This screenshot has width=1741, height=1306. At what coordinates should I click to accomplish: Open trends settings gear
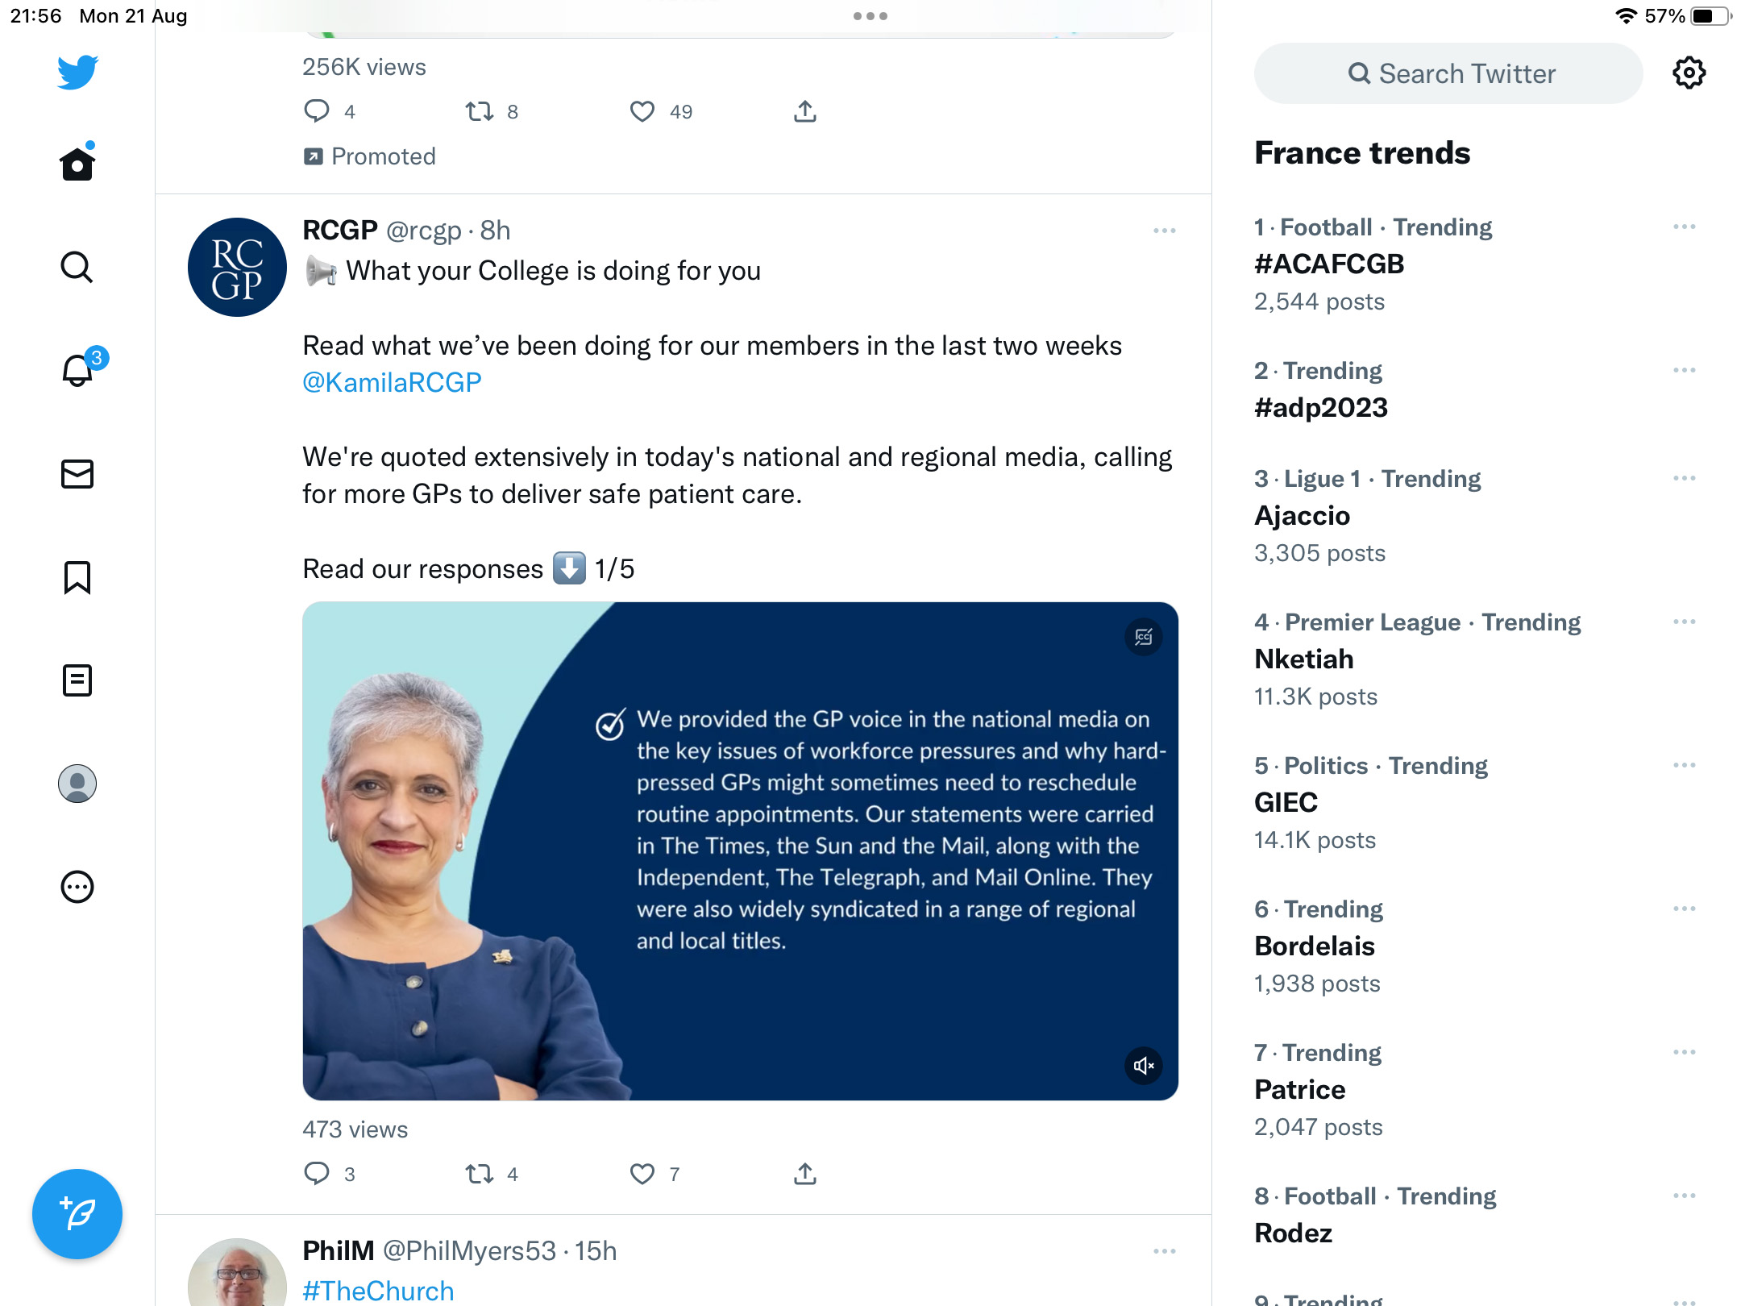pyautogui.click(x=1689, y=73)
